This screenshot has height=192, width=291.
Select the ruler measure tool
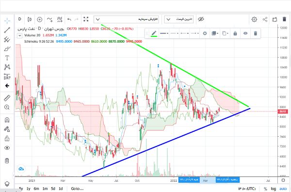click(x=7, y=98)
